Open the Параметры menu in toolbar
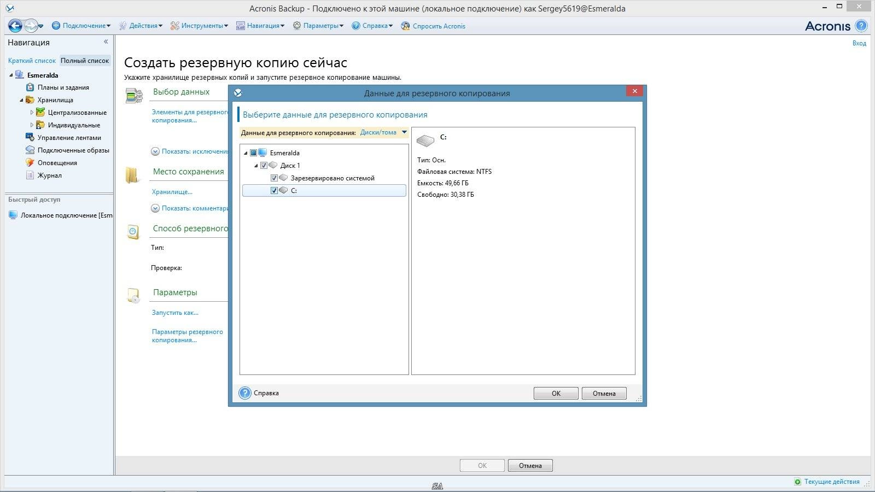This screenshot has width=875, height=492. pos(318,26)
